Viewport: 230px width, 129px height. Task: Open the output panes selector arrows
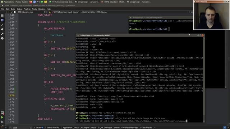[x=155, y=128]
